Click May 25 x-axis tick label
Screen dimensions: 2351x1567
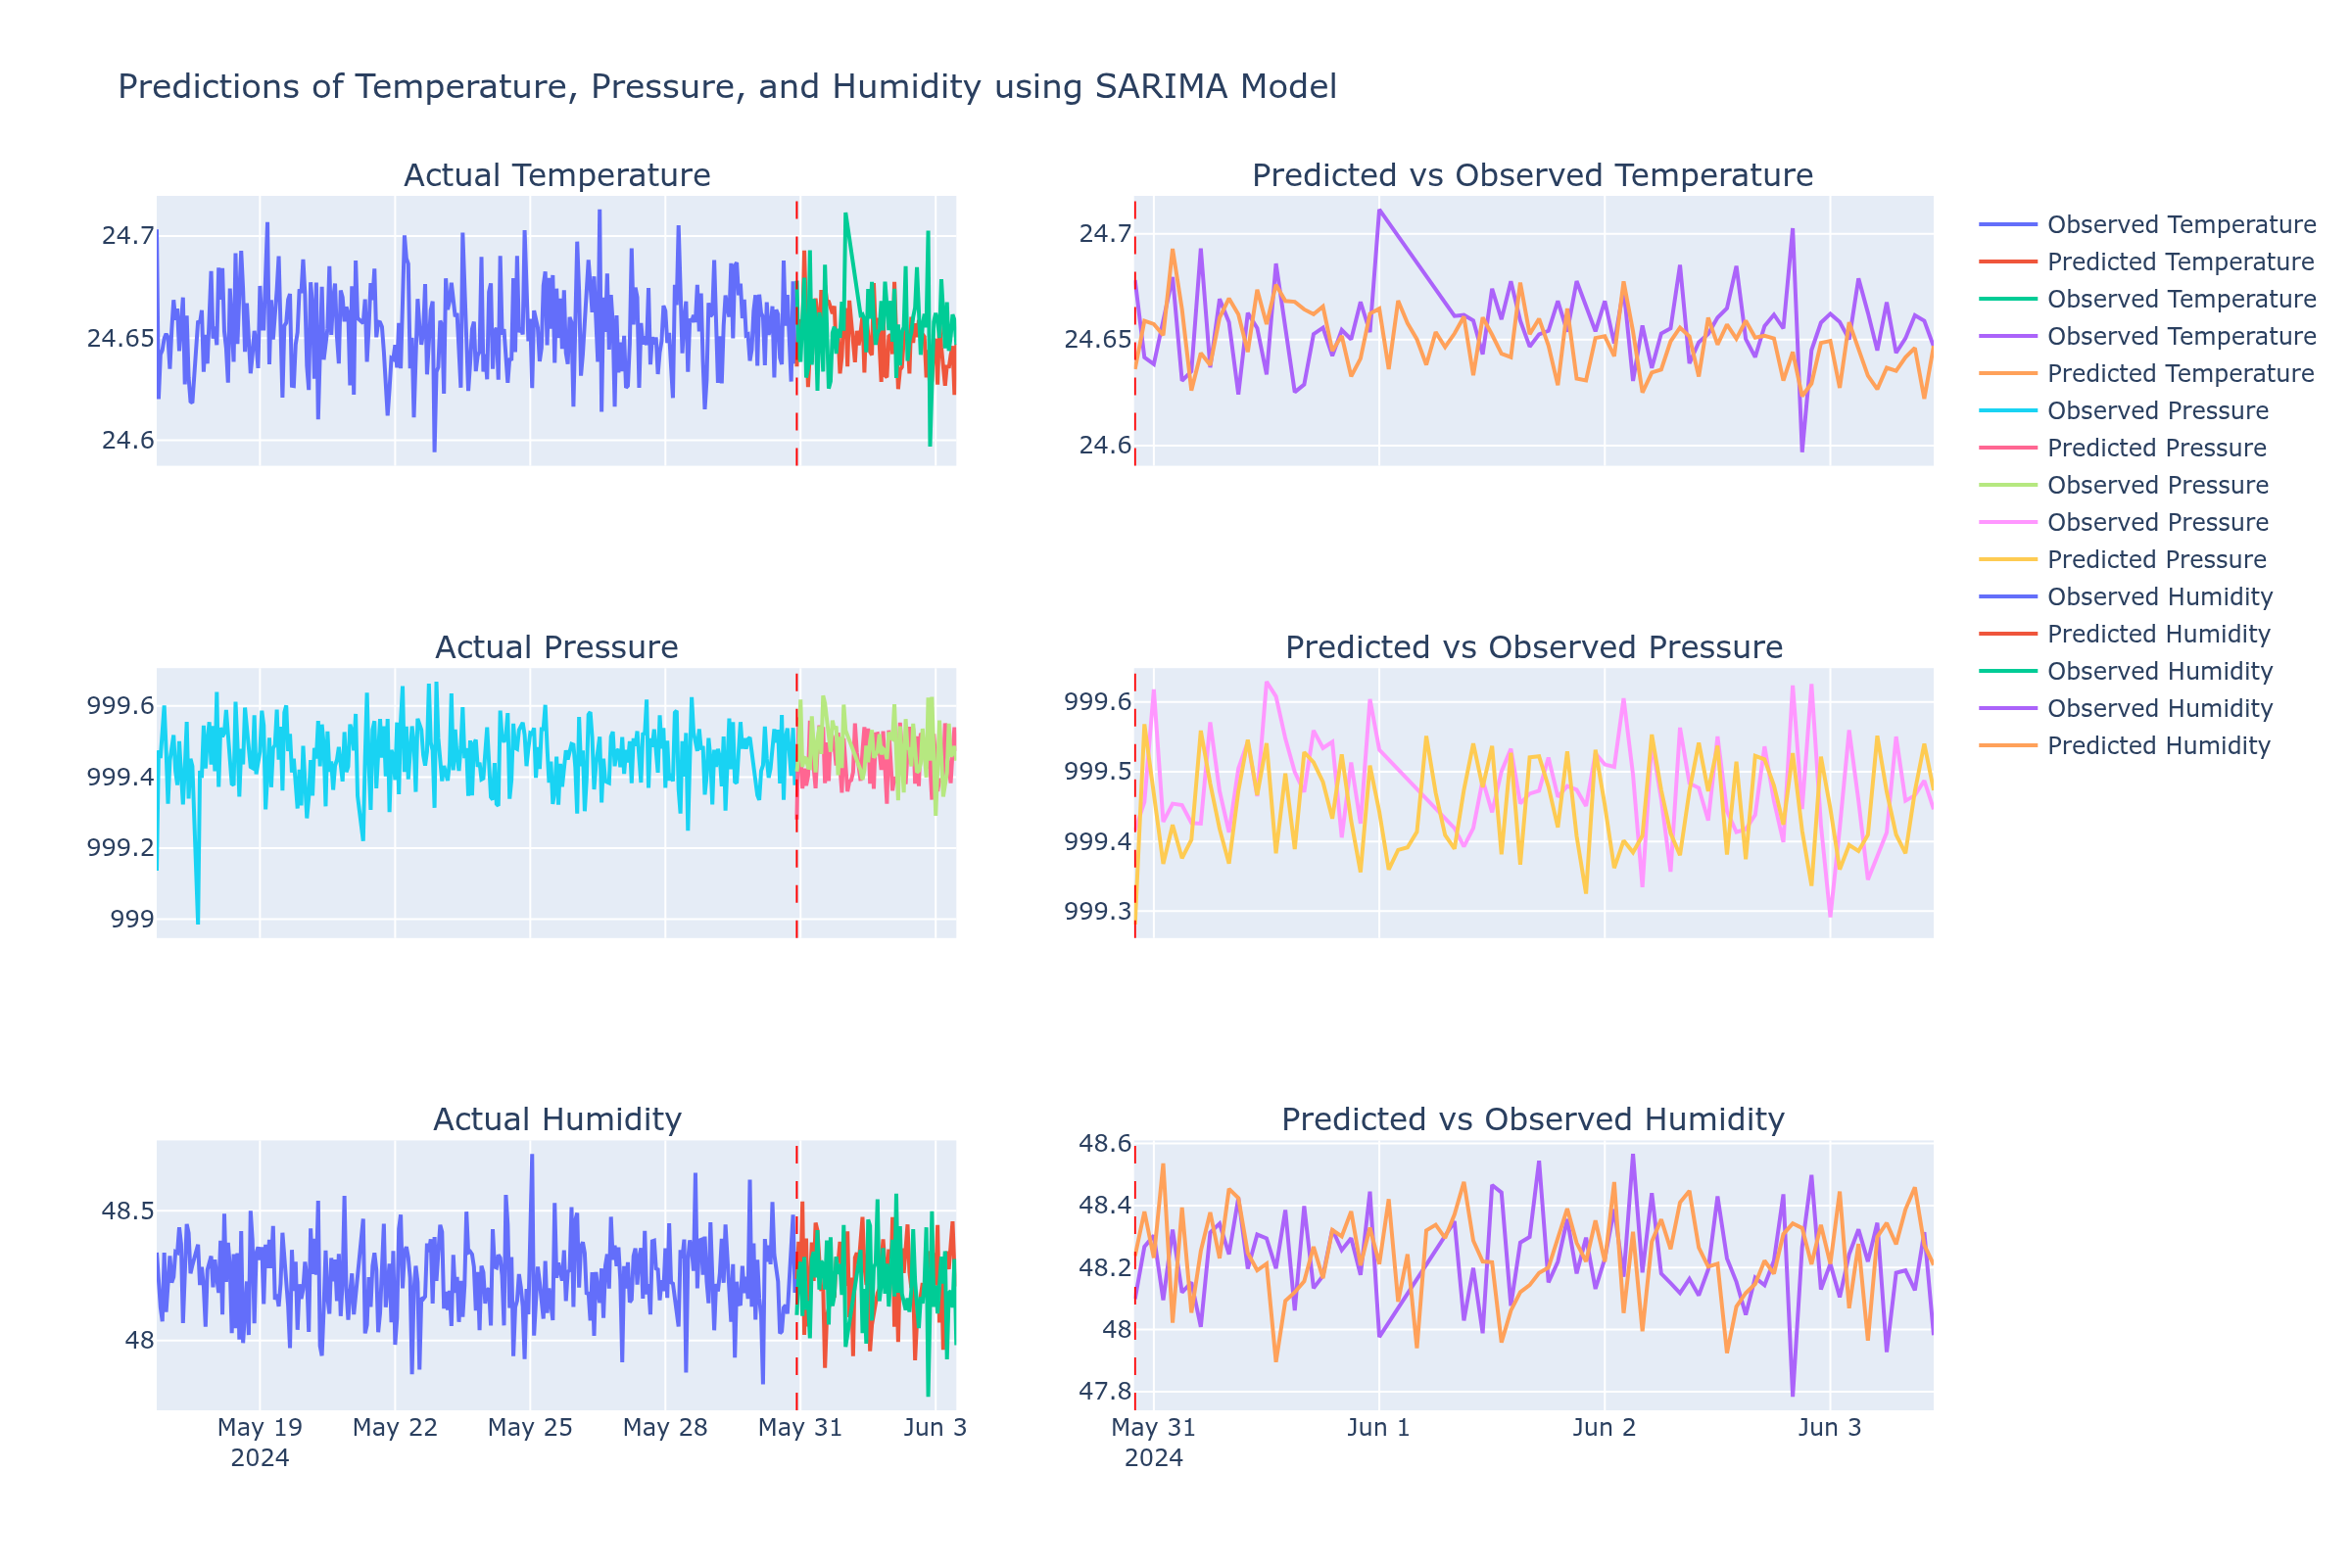pos(530,1428)
